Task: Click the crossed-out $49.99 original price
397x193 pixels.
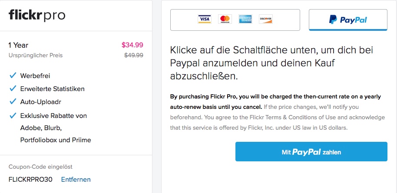Action: coord(133,55)
